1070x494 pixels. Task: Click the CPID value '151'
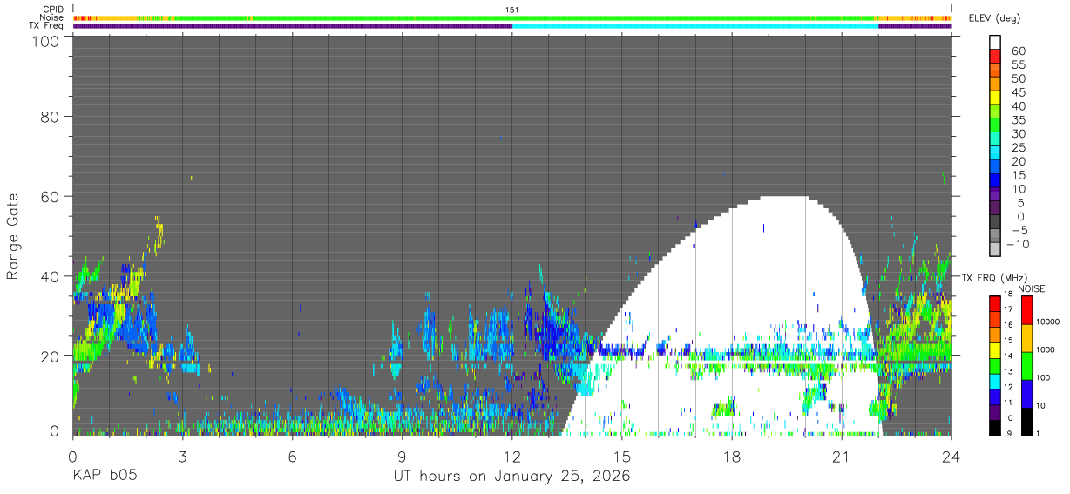(512, 9)
